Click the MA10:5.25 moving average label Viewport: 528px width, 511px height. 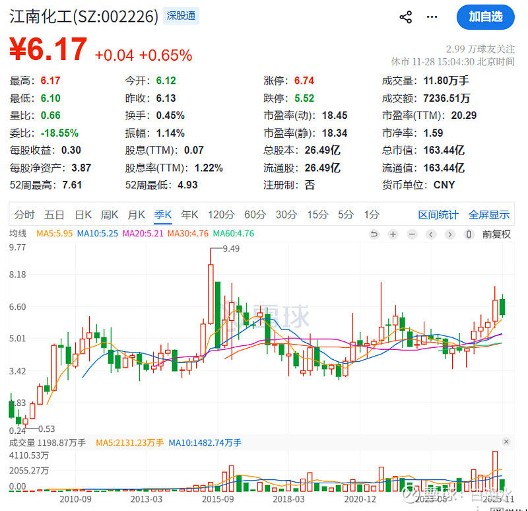(97, 234)
